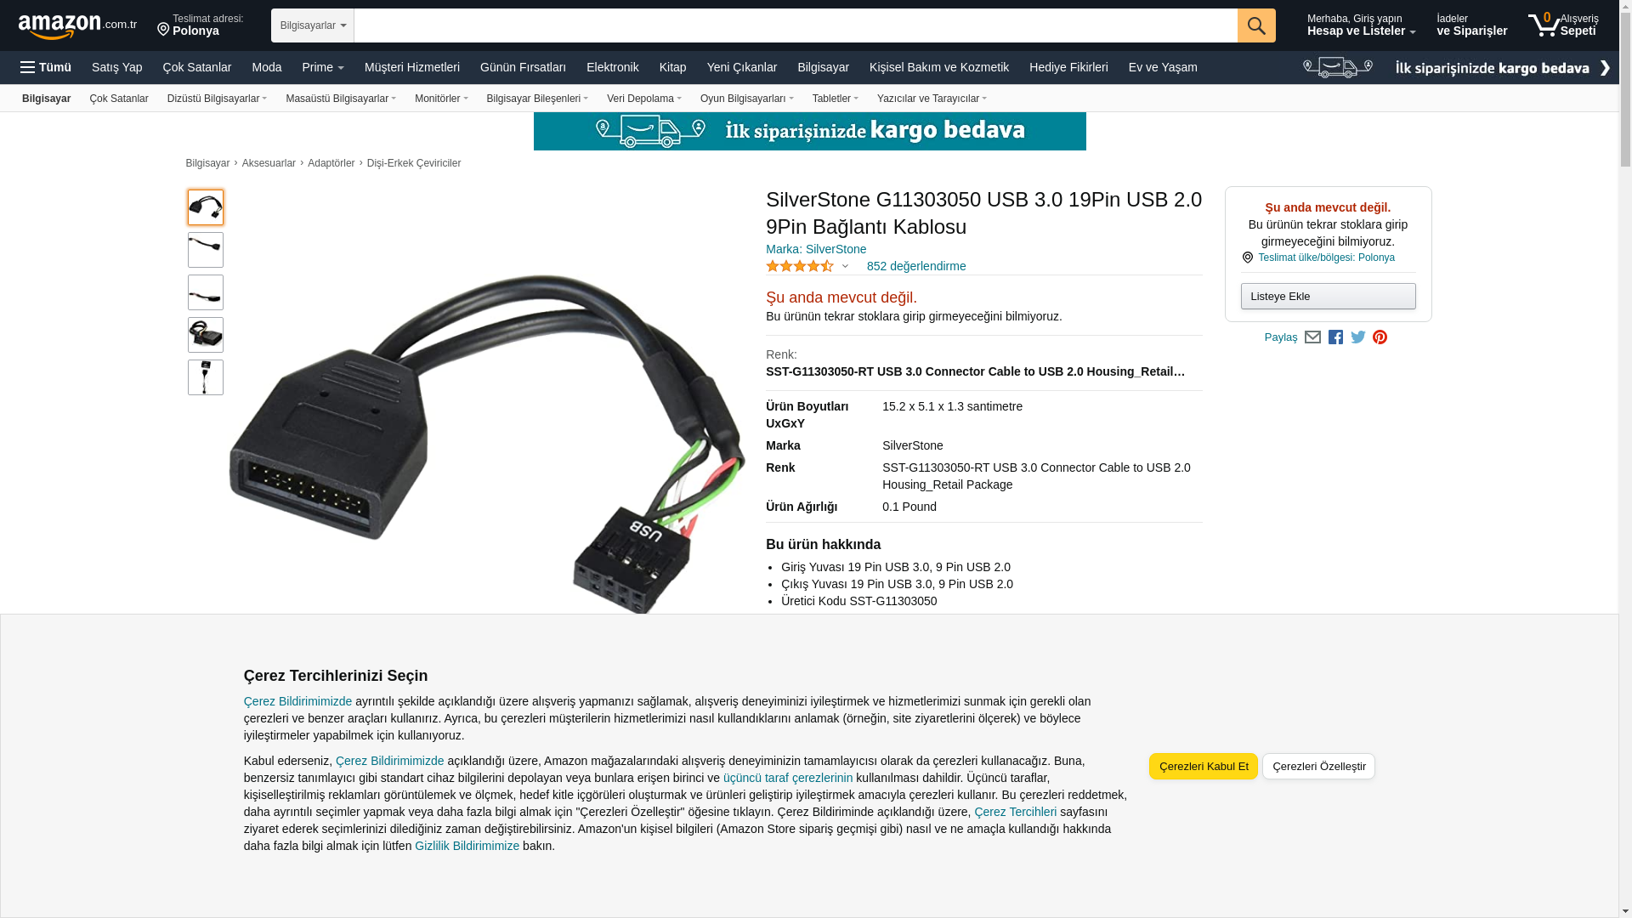Select the Kitap navigation item
1632x918 pixels.
coord(672,67)
